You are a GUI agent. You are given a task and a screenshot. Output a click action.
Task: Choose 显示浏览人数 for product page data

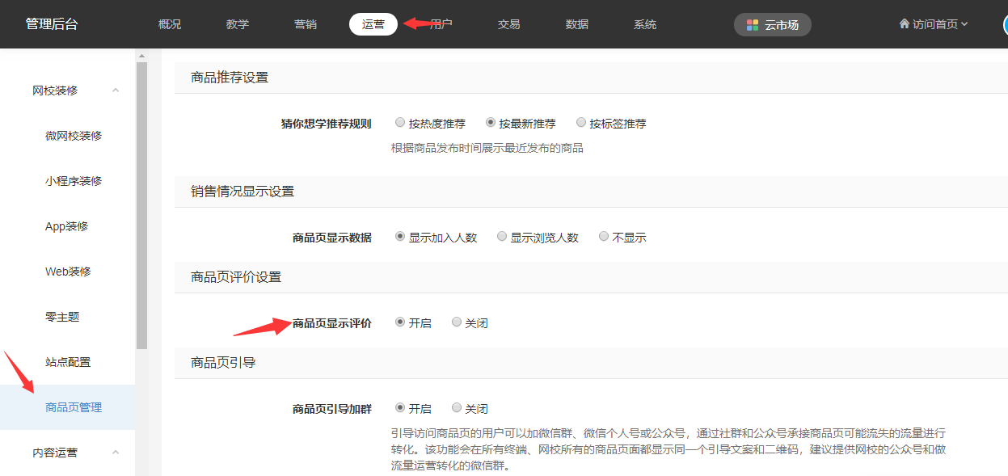click(x=502, y=237)
